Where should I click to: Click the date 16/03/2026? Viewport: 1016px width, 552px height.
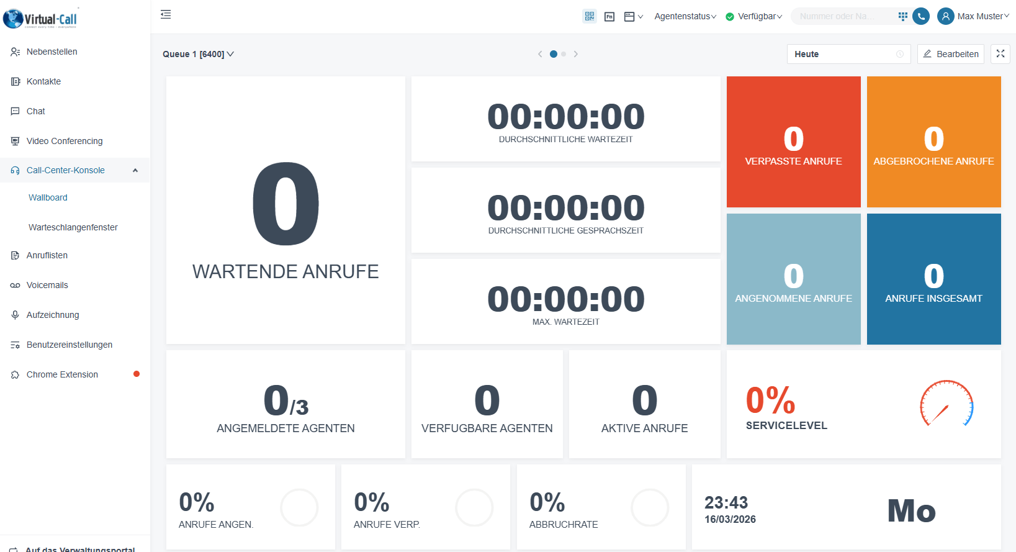tap(730, 519)
